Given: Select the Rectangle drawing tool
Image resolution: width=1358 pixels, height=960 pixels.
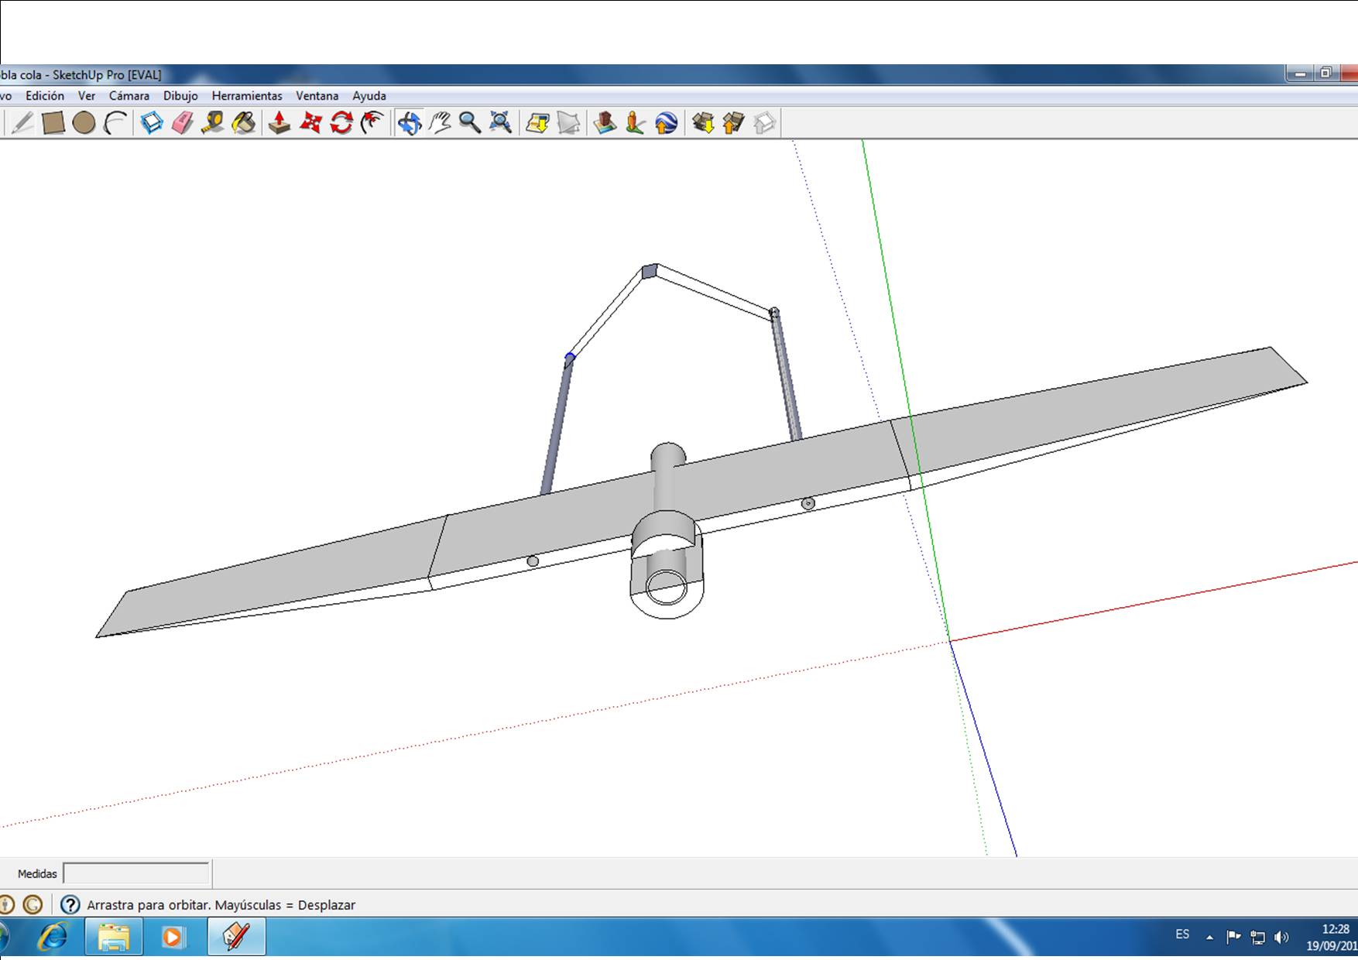Looking at the screenshot, I should tap(53, 123).
